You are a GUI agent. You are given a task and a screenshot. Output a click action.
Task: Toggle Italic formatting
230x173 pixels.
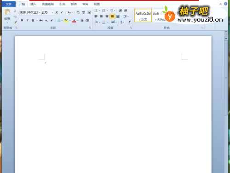pyautogui.click(x=27, y=20)
